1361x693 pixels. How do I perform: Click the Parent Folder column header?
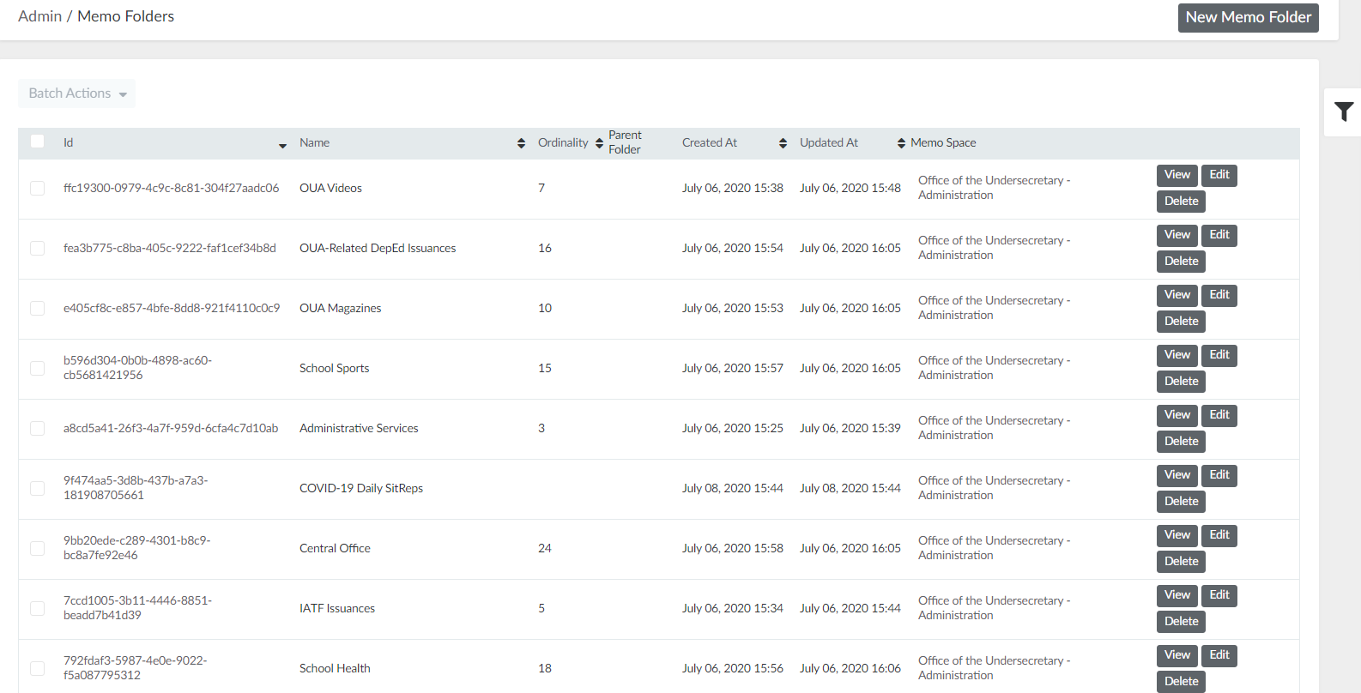625,142
